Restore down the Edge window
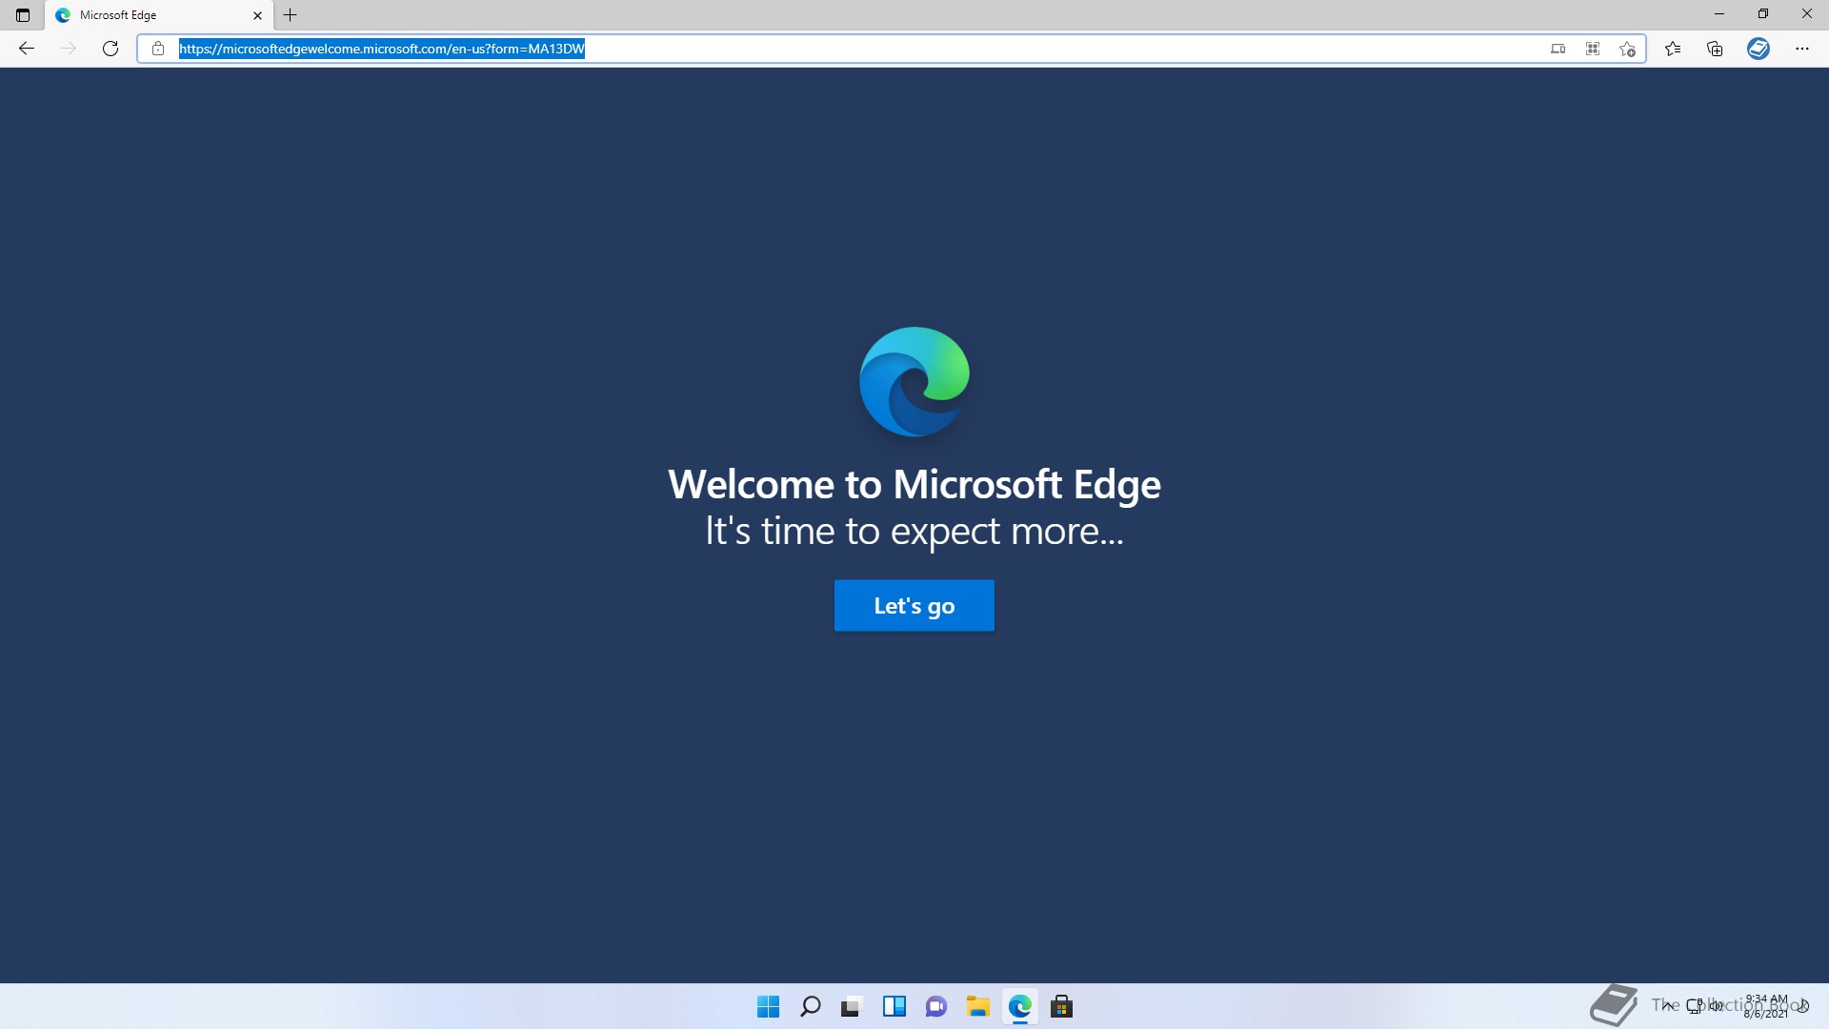This screenshot has height=1029, width=1829. coord(1763,14)
